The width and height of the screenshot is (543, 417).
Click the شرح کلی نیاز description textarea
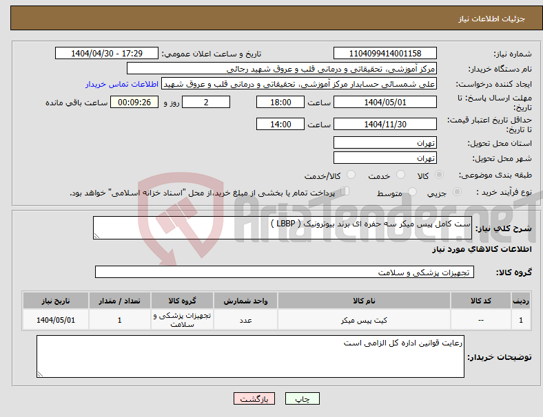[x=283, y=228]
